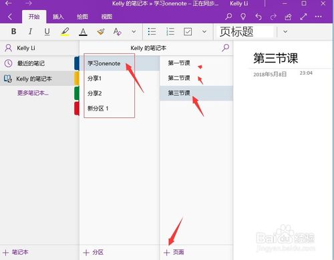Image resolution: width=334 pixels, height=260 pixels.
Task: Go forward with title bar right arrow
Action: coord(28,3)
